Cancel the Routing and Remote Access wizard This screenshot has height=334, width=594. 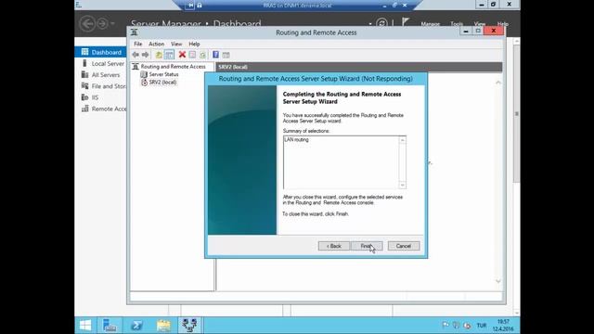(404, 246)
